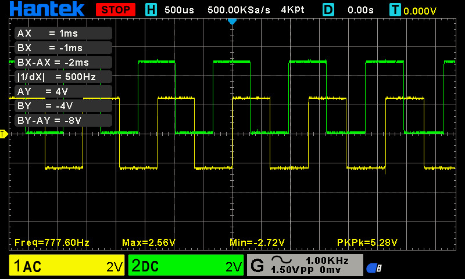Click the sine wave icon in generator box

282,260
